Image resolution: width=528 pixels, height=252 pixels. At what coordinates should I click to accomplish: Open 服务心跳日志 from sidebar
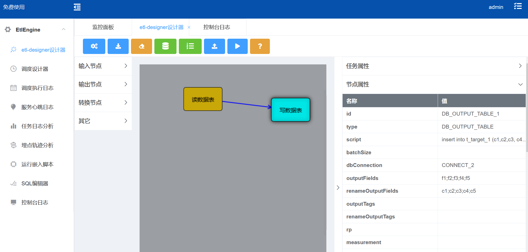[x=37, y=107]
